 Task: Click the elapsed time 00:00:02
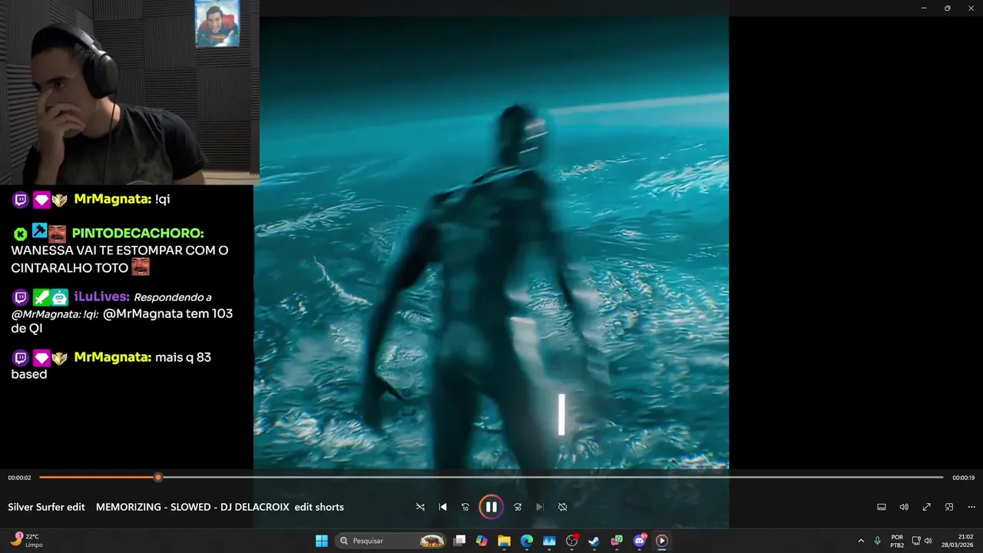(x=19, y=478)
